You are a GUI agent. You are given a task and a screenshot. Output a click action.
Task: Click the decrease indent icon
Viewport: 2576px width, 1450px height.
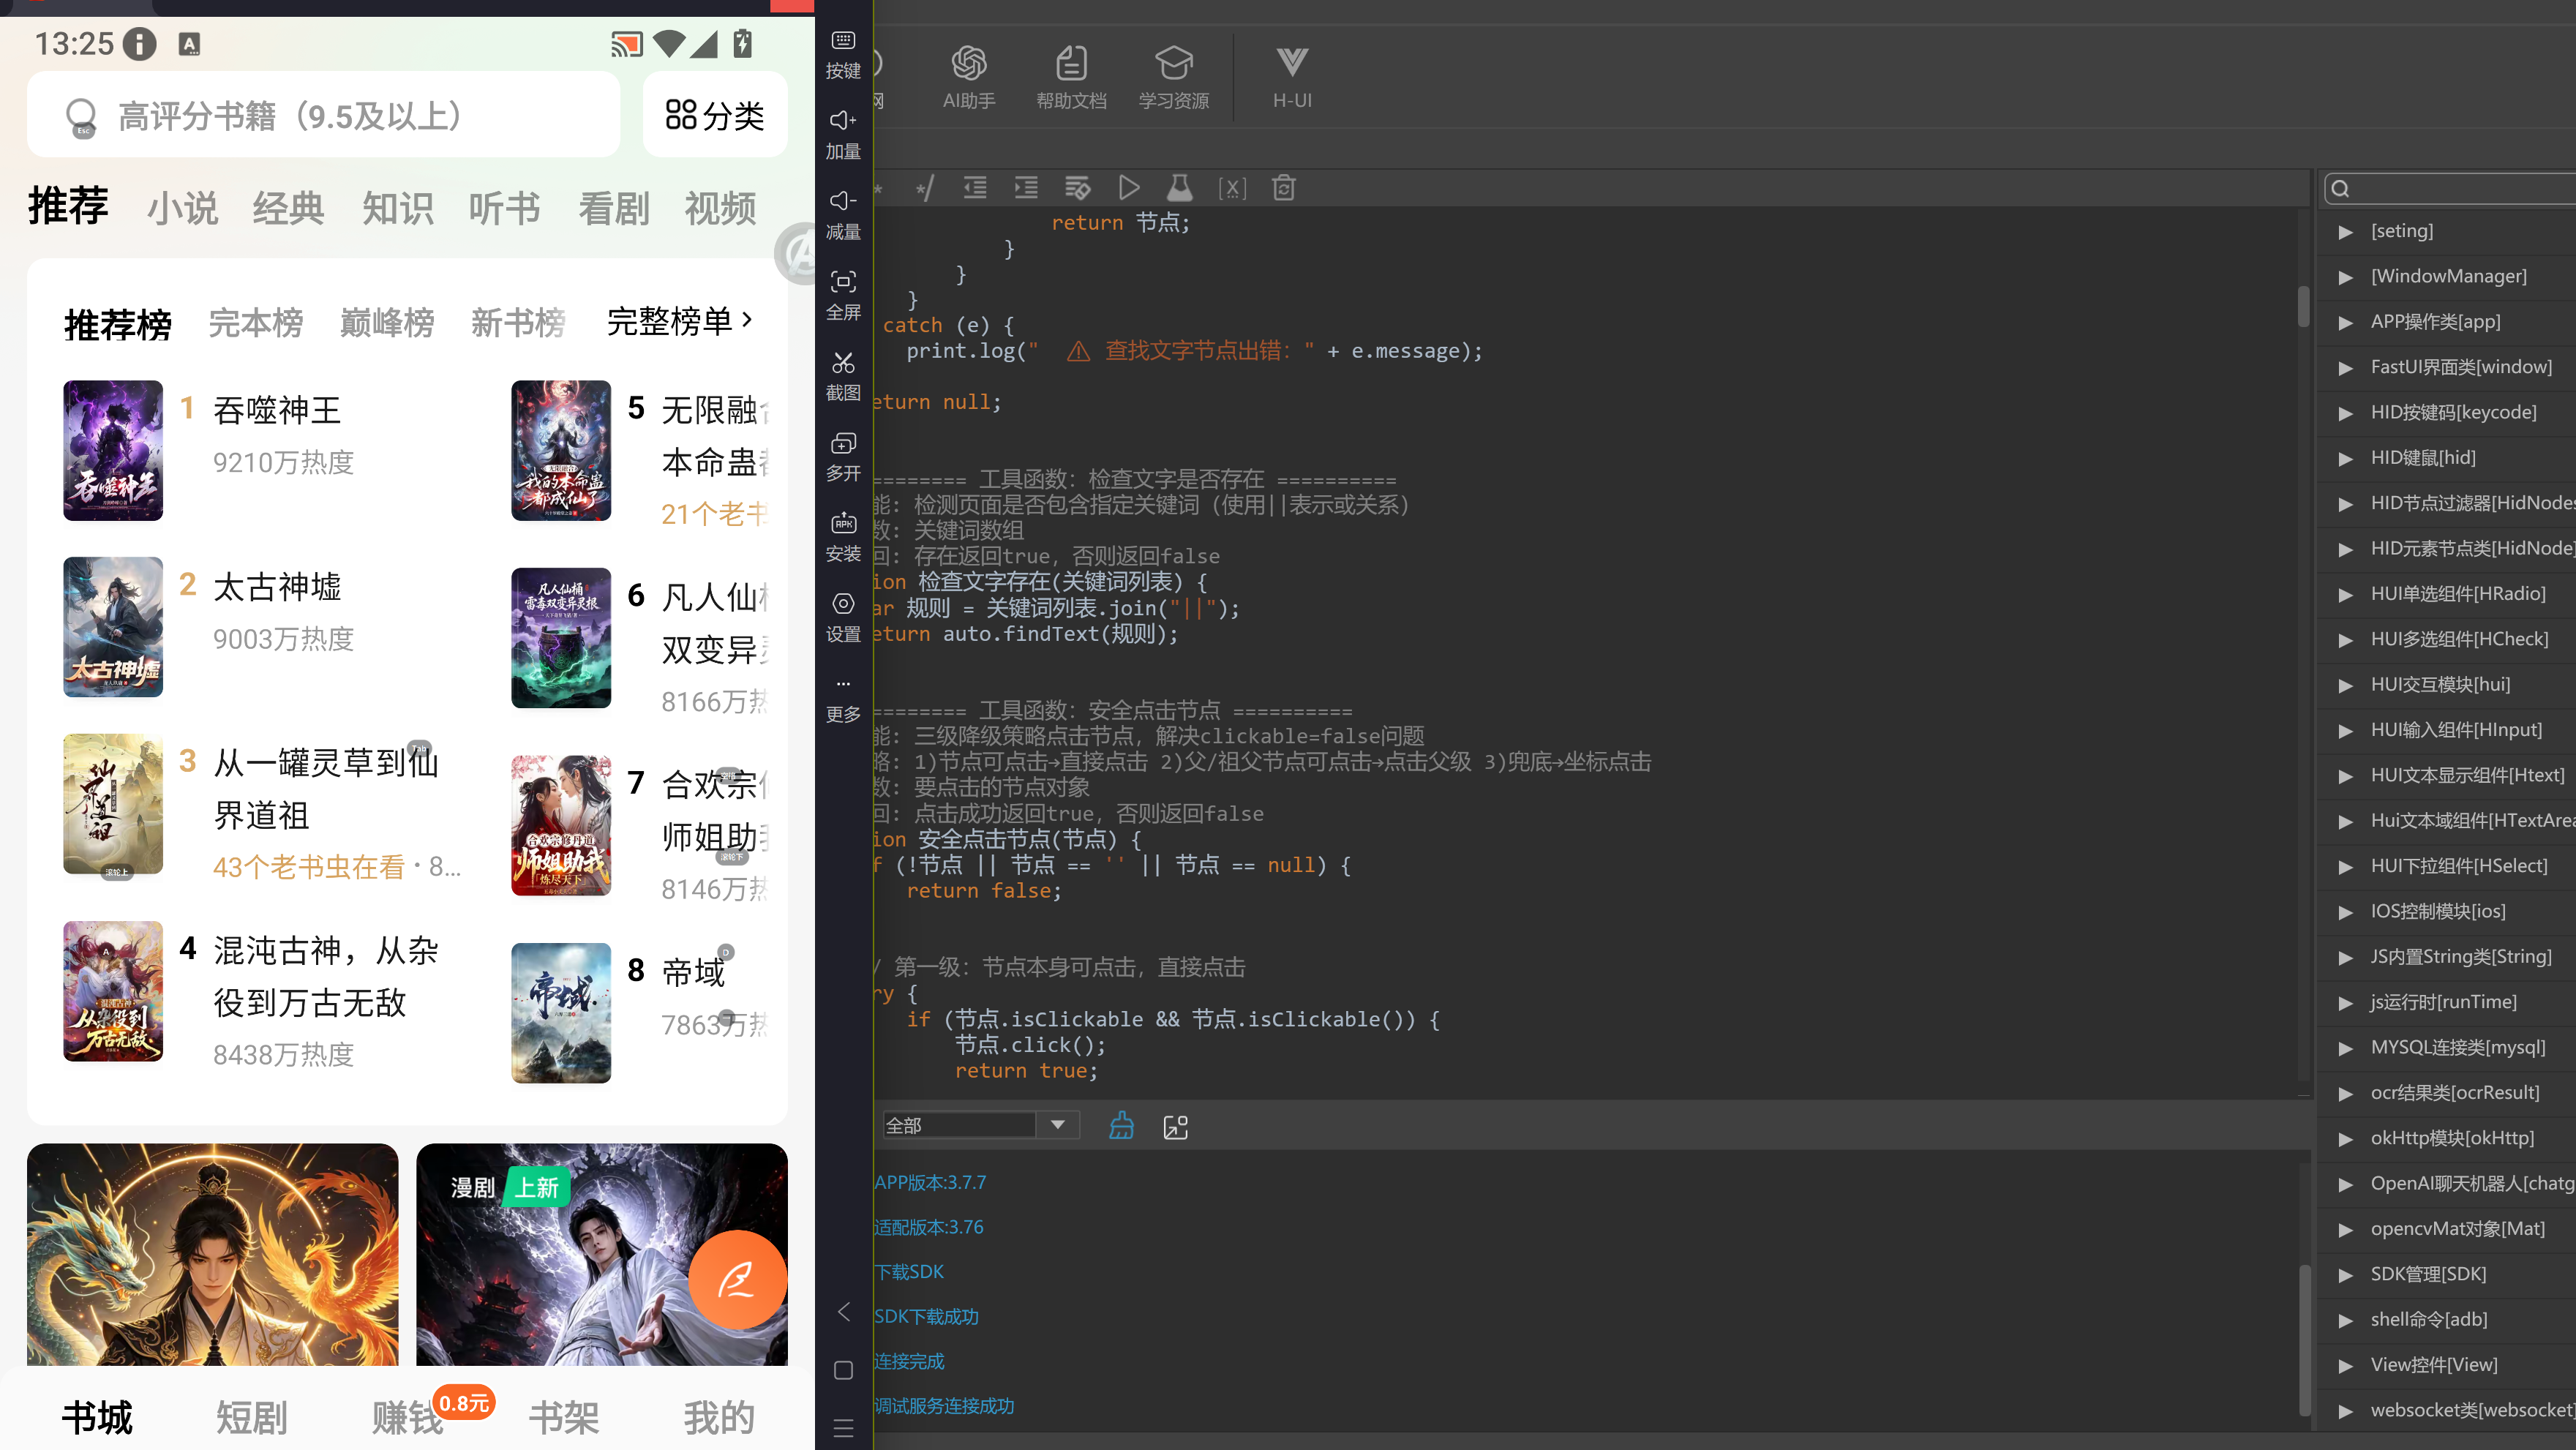(x=975, y=188)
